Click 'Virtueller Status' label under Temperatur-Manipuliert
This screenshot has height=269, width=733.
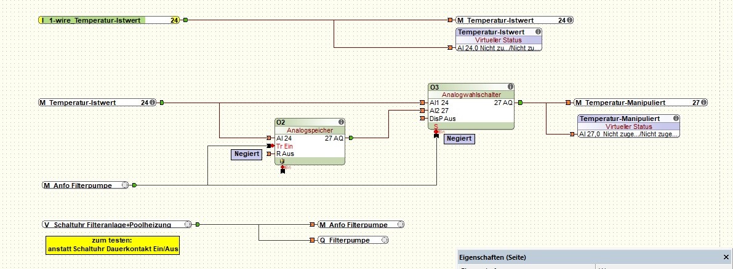(629, 127)
